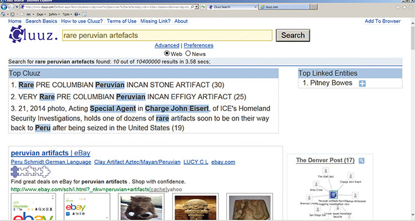Click the green Refresh button
Image resolution: width=415 pixels, height=221 pixels.
[203, 7]
